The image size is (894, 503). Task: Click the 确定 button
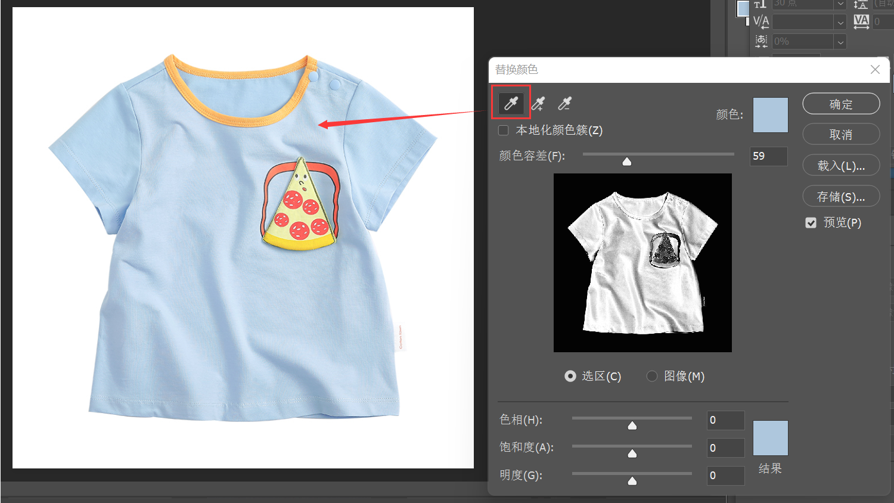(841, 104)
